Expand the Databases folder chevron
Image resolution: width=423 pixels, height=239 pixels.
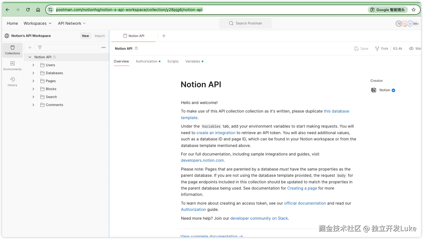(x=33, y=73)
